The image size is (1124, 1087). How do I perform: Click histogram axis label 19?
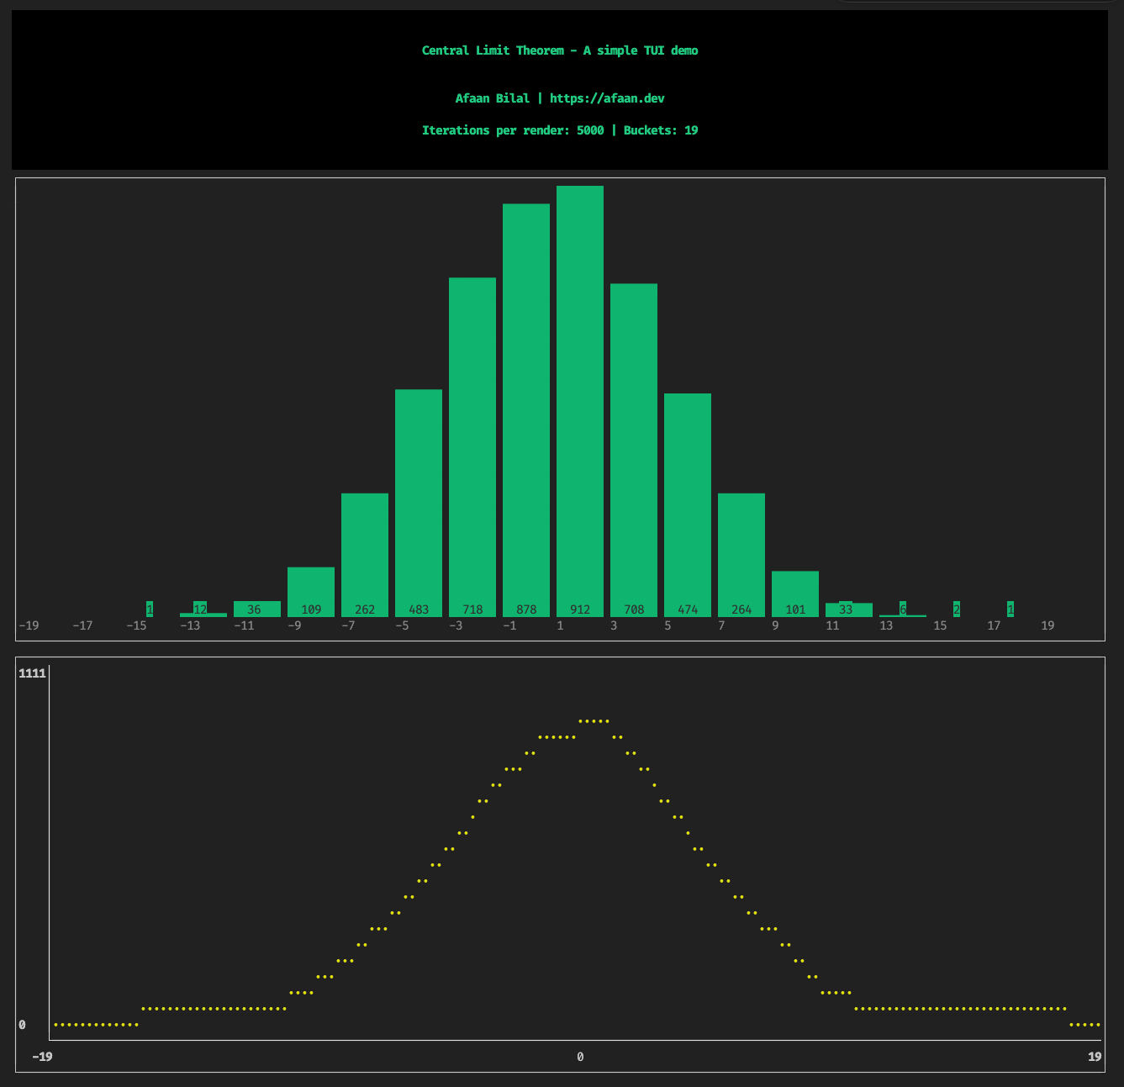pos(1047,625)
